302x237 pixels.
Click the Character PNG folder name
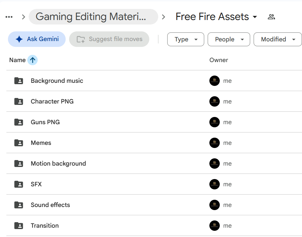(52, 101)
